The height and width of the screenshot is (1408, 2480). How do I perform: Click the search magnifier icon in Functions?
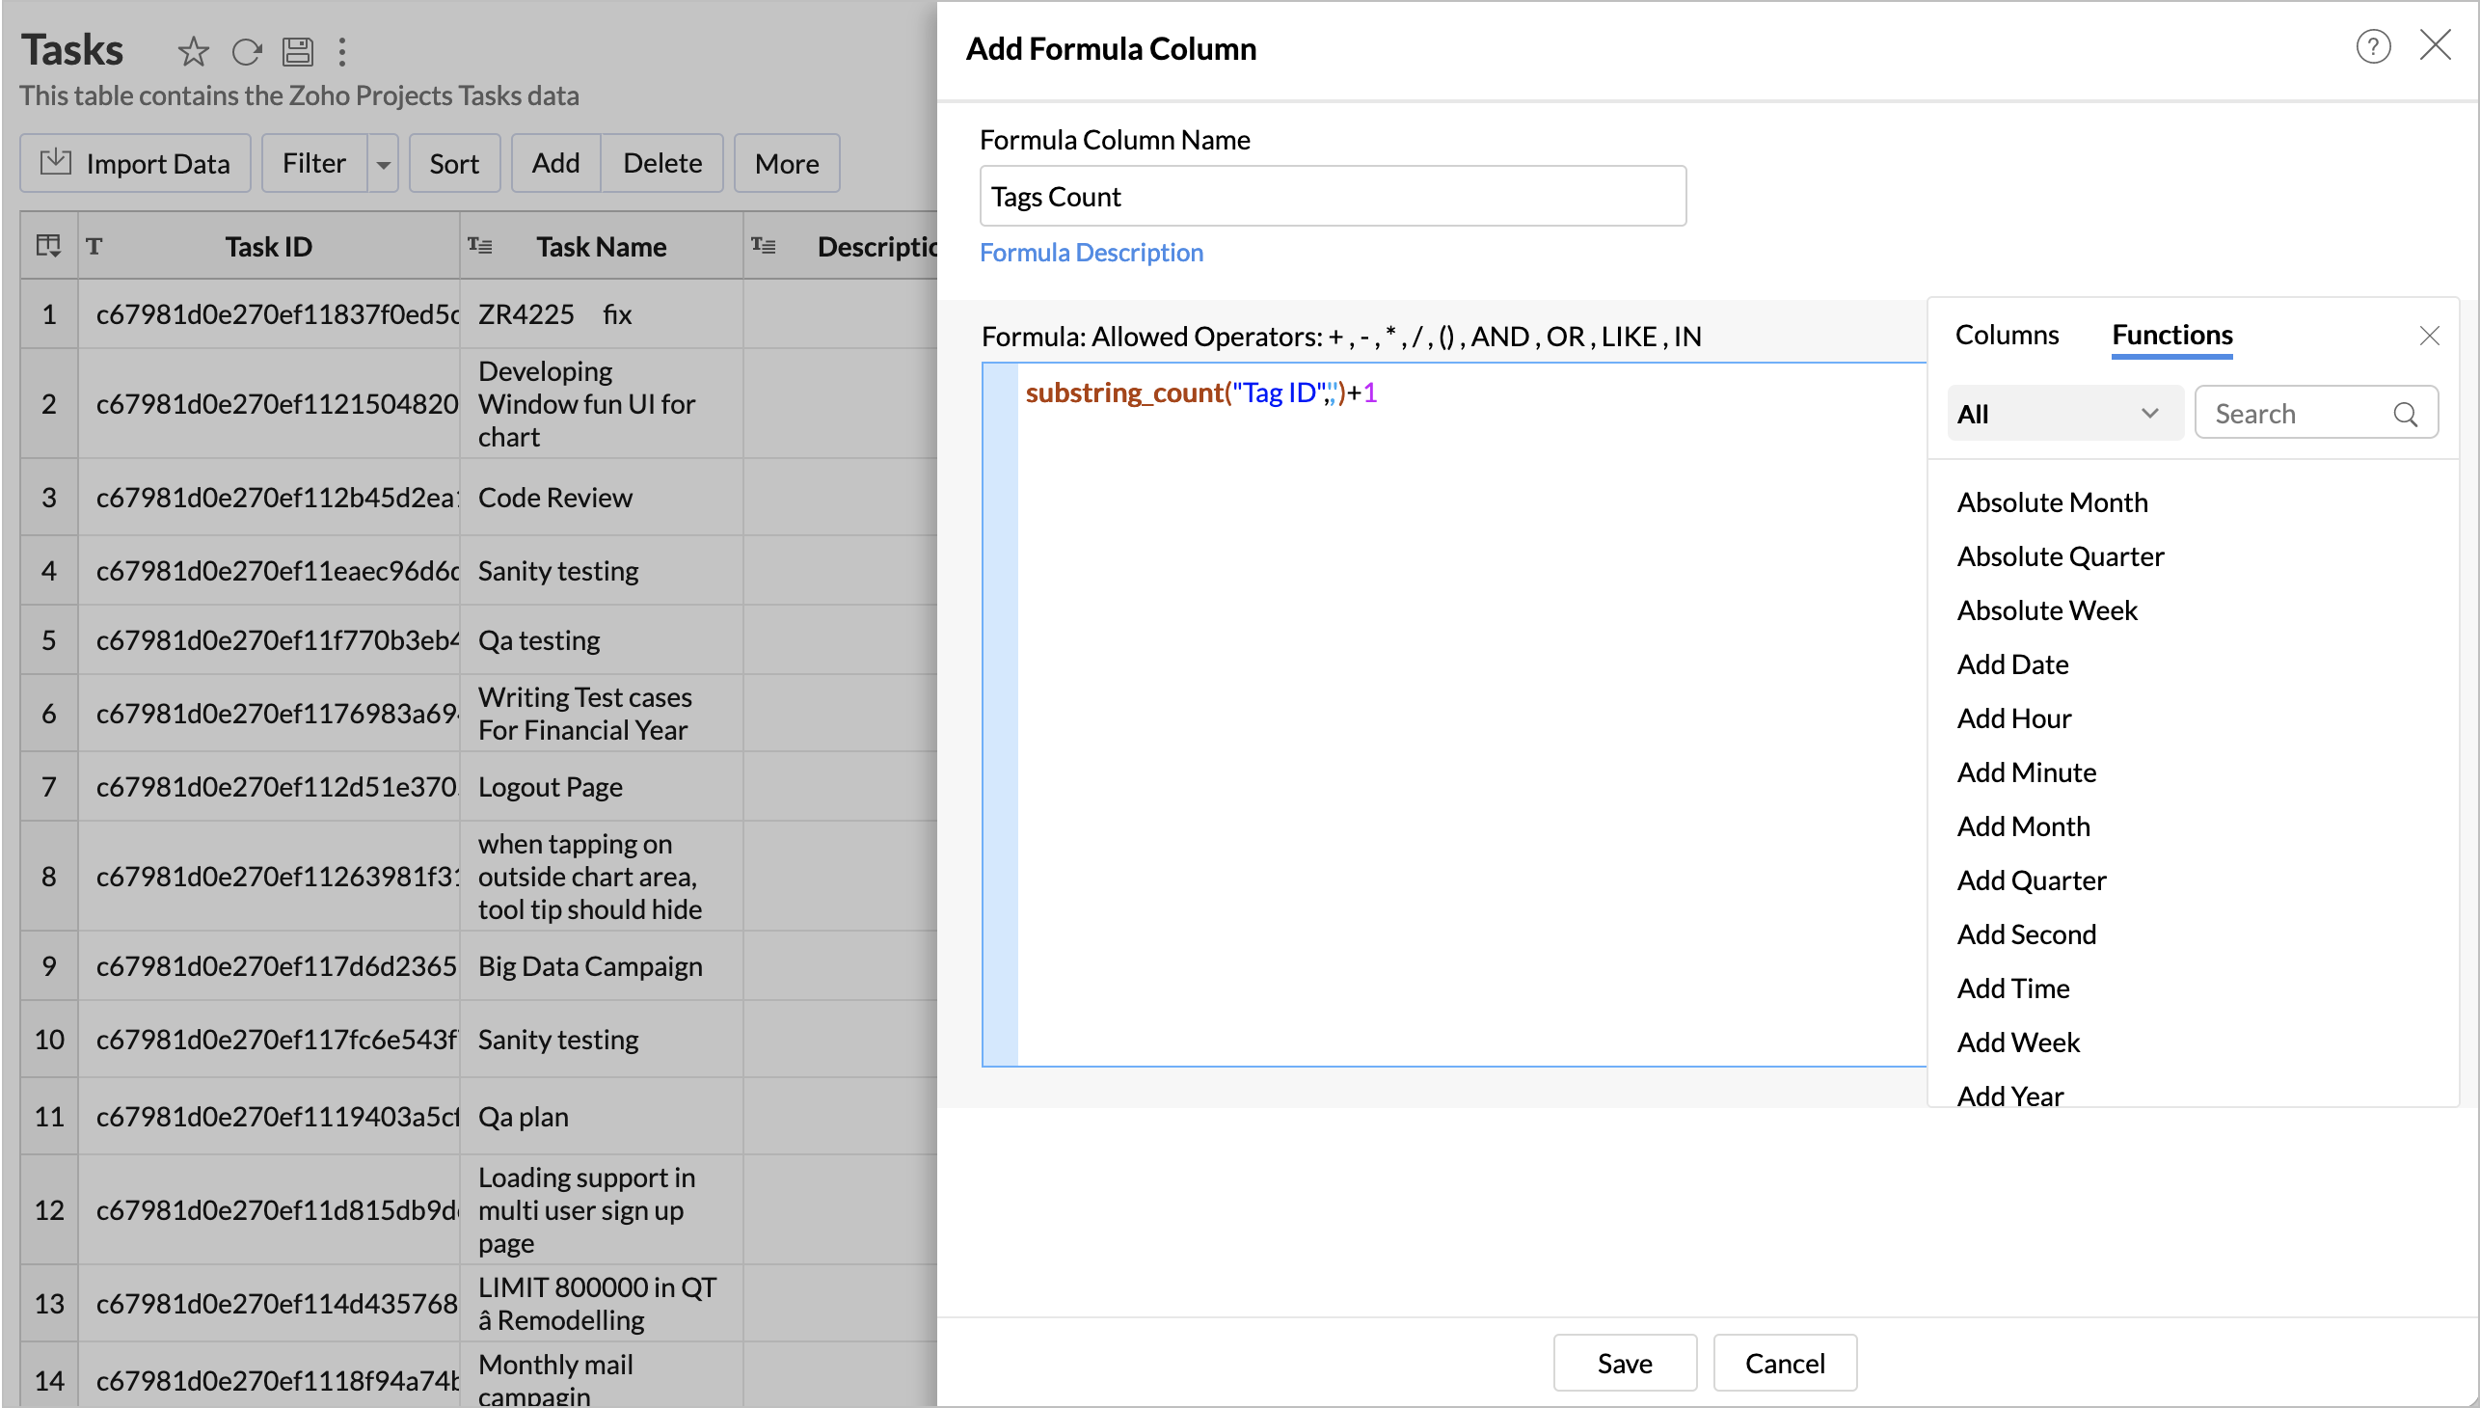2406,415
